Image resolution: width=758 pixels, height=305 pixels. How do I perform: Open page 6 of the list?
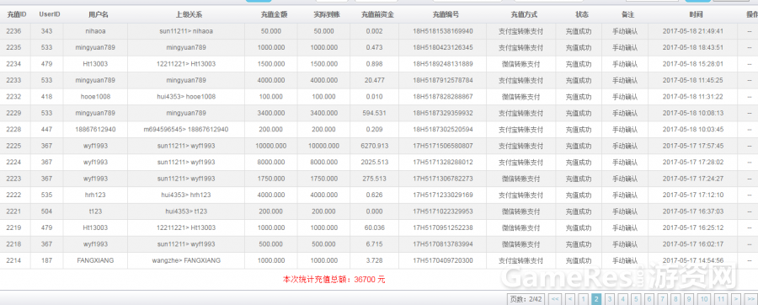pyautogui.click(x=649, y=299)
